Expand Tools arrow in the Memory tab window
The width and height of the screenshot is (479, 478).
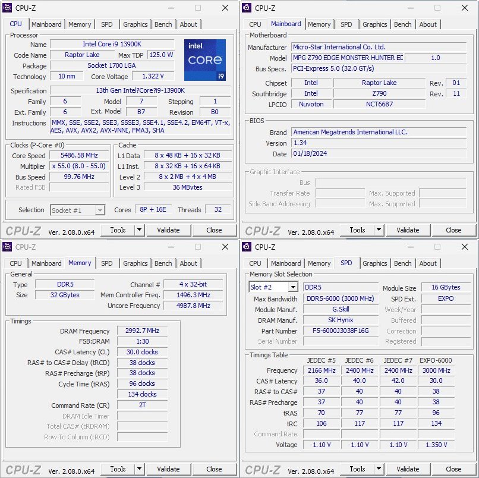[x=139, y=469]
